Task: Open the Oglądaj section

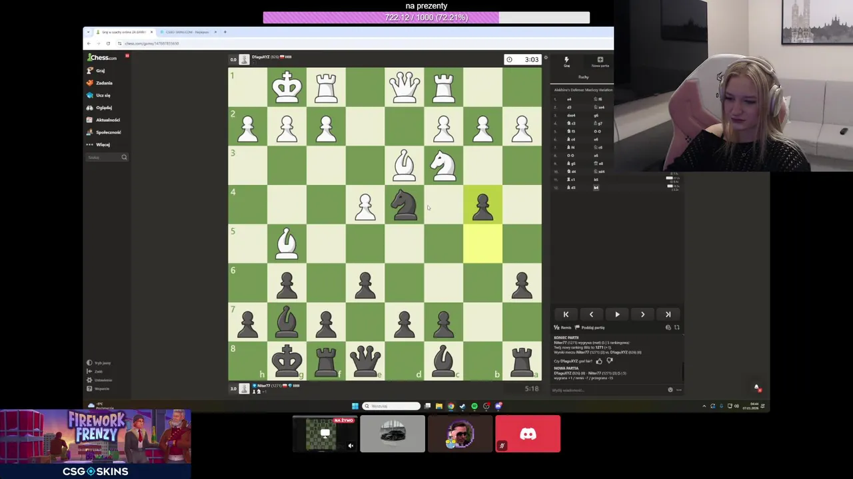Action: (100, 108)
